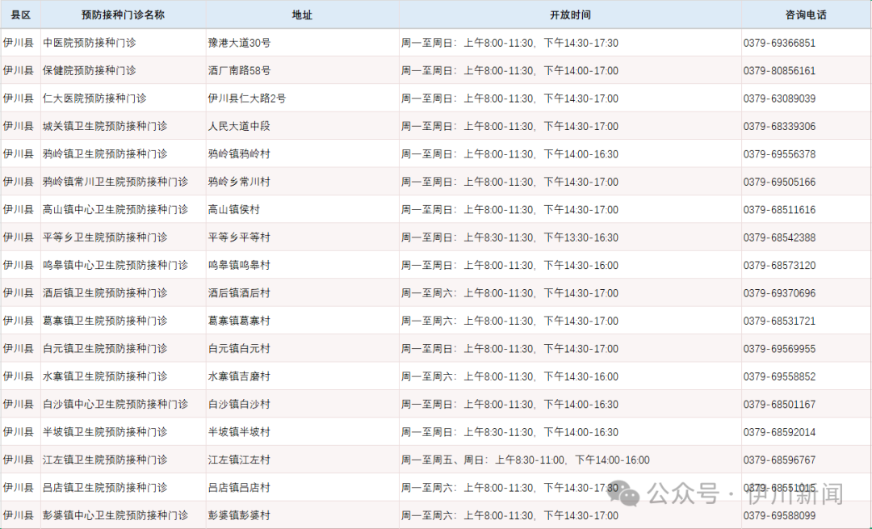Click 高山镇中心卫生院预防接种门诊 entry
This screenshot has height=529, width=872.
115,210
